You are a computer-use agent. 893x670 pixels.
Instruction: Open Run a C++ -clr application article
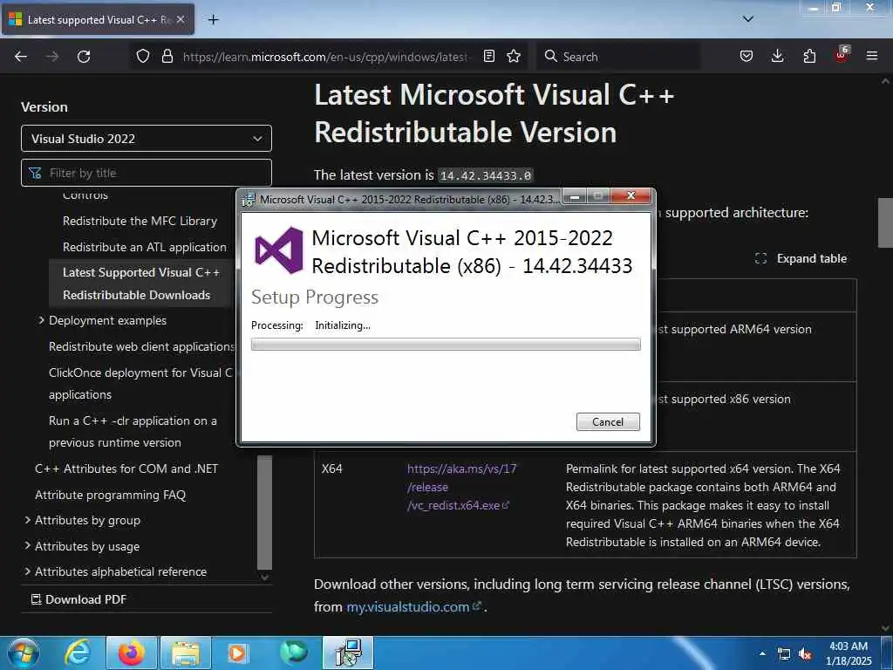pos(133,431)
